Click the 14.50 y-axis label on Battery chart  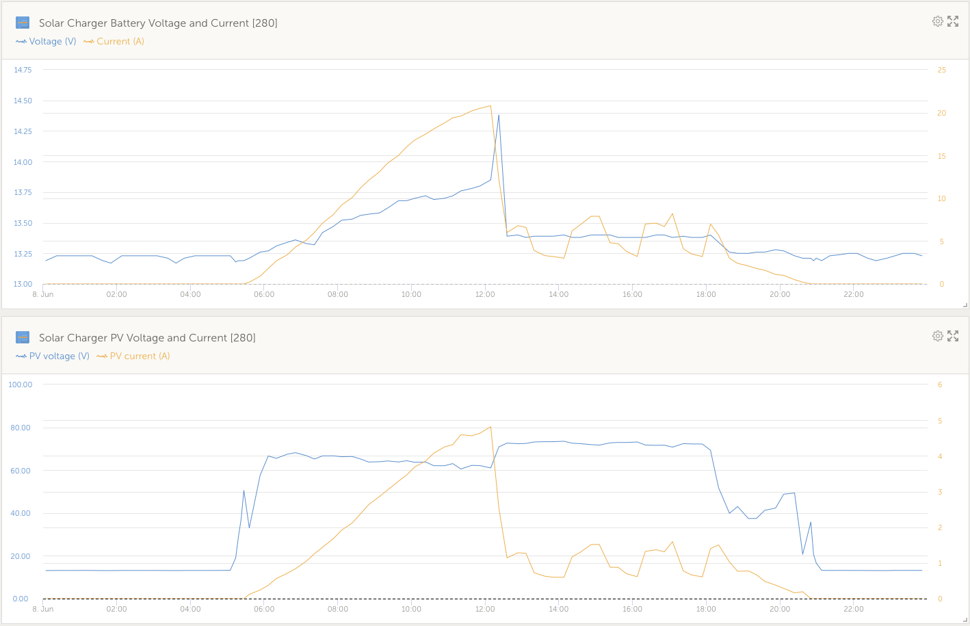pos(23,101)
